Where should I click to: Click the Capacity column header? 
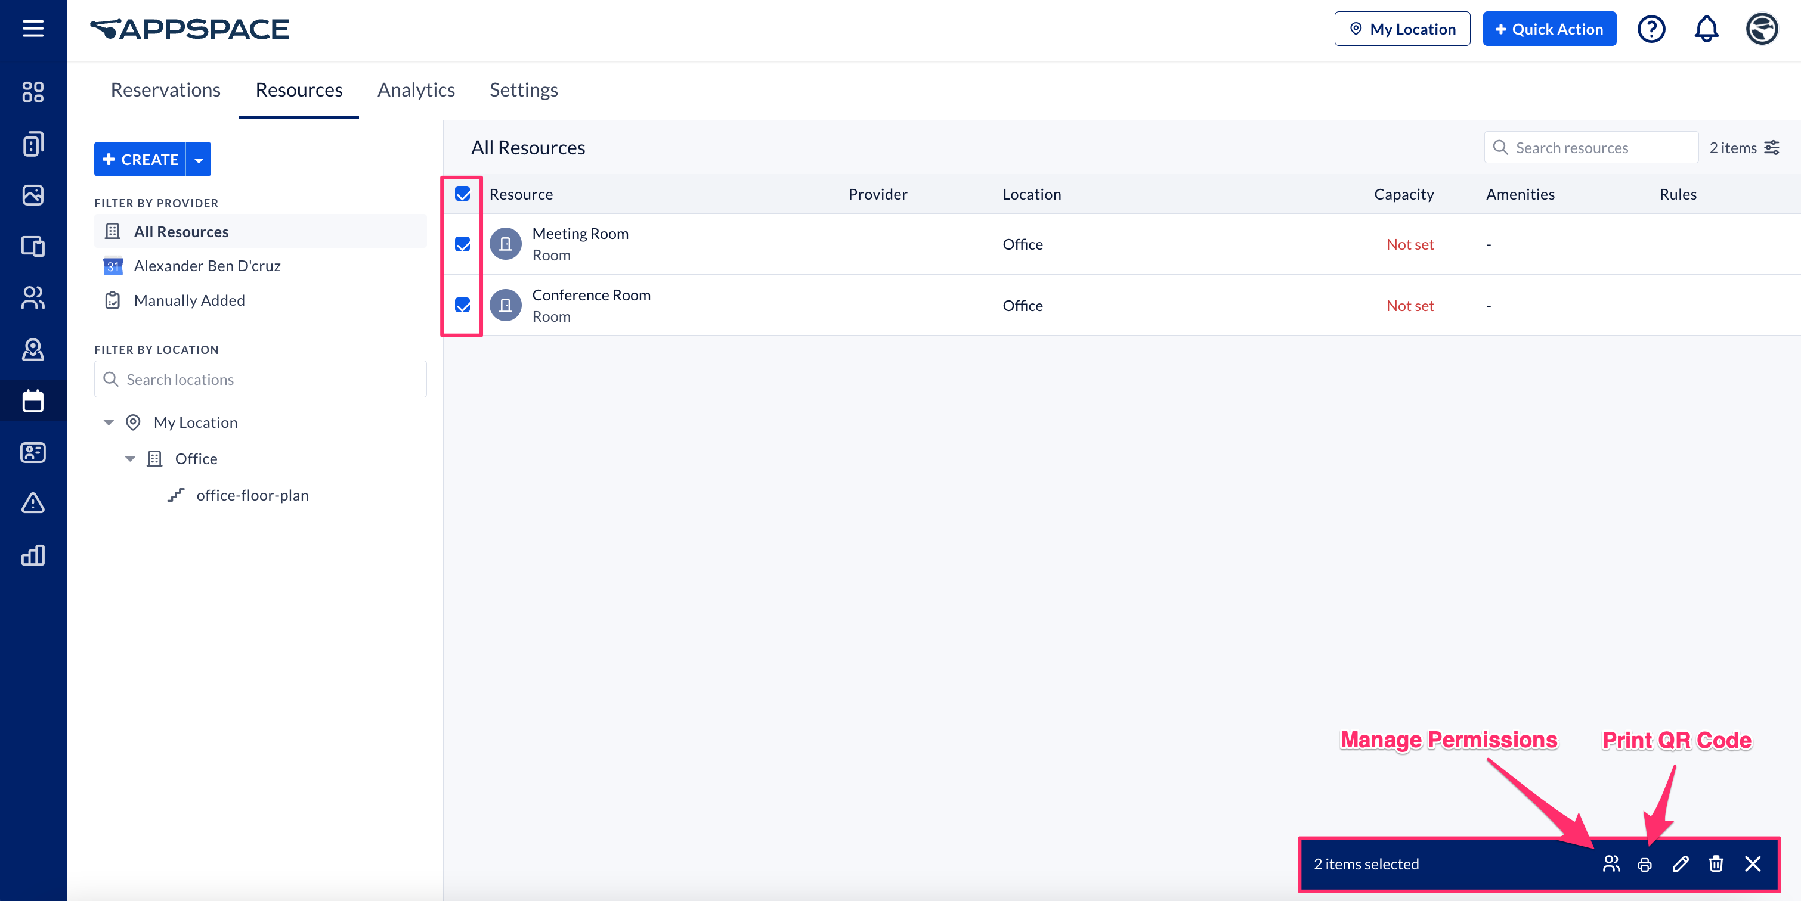[x=1404, y=194]
